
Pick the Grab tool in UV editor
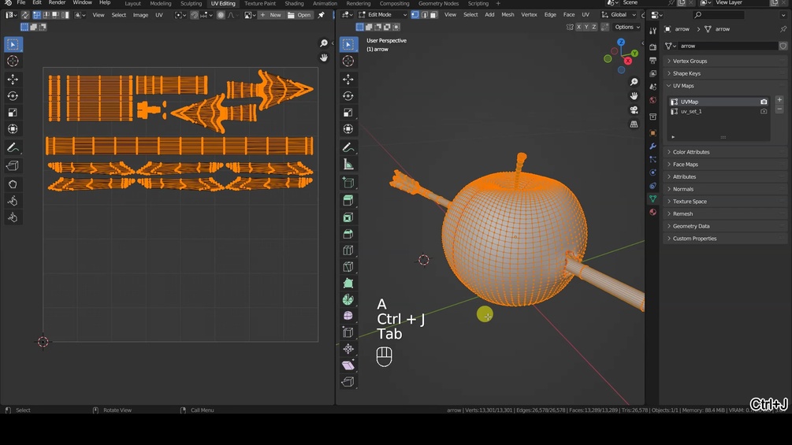pos(13,184)
